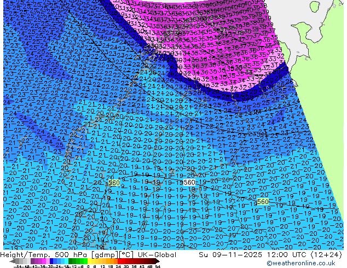The image size is (347, 268).
Task: Click the 'UK-Global' model name text
Action: coord(157,255)
